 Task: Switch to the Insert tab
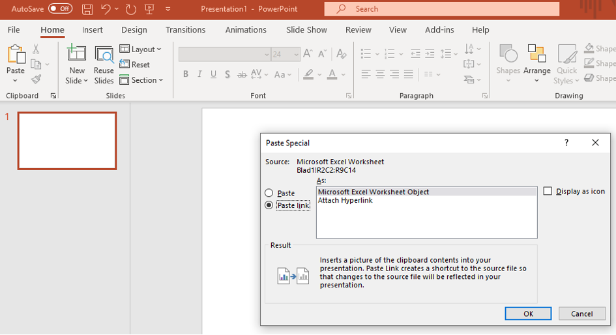point(93,30)
